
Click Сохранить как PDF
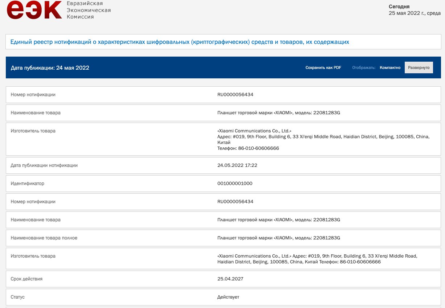[323, 67]
